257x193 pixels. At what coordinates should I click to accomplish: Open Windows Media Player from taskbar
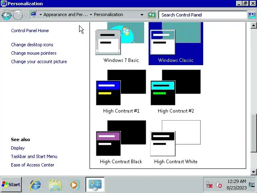point(75,185)
